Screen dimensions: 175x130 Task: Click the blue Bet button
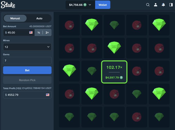point(27,70)
